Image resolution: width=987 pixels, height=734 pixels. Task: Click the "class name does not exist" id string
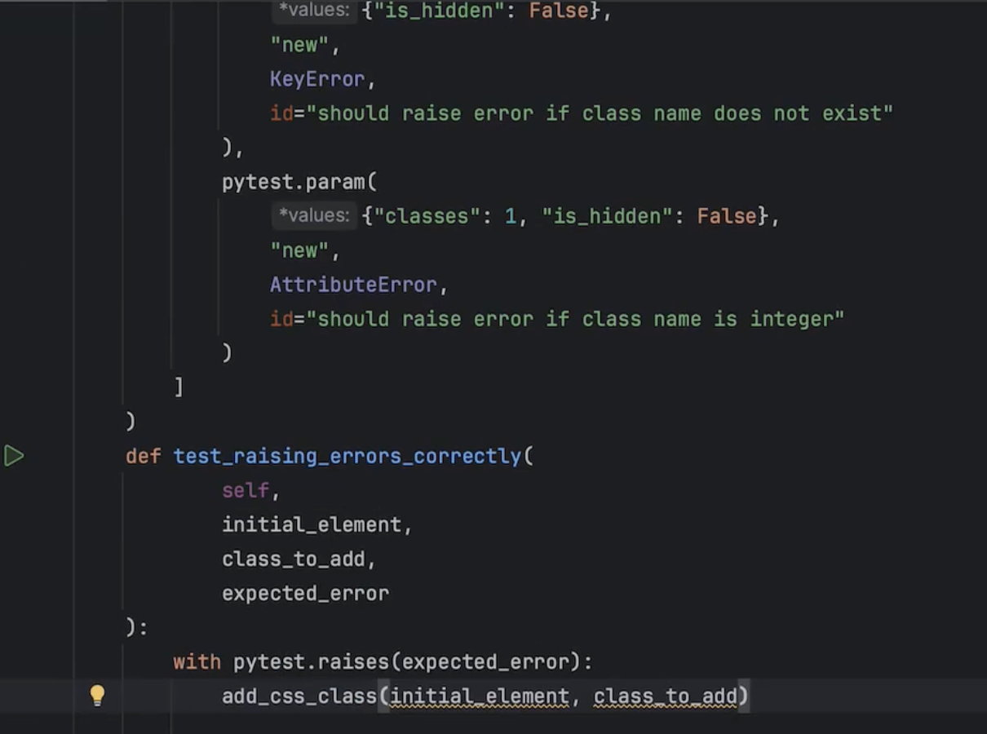click(x=600, y=113)
